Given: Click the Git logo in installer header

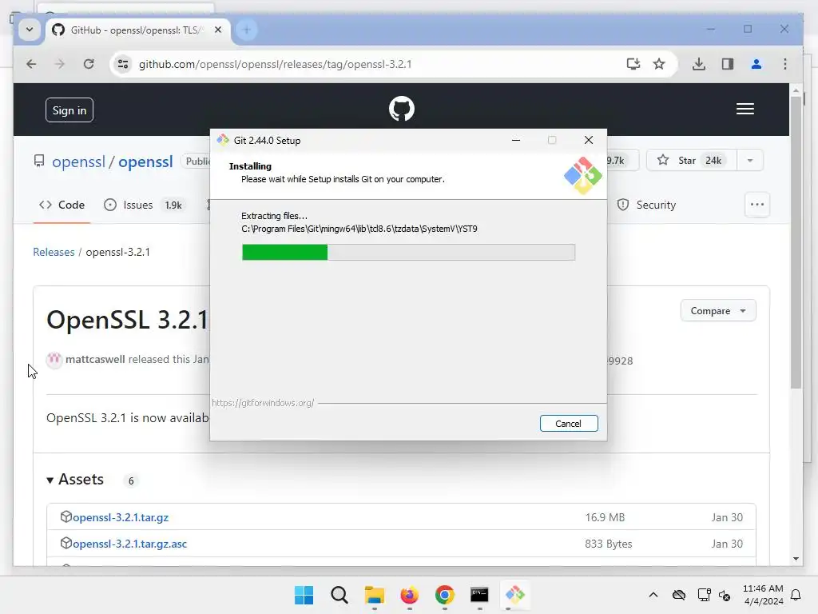Looking at the screenshot, I should click(582, 176).
